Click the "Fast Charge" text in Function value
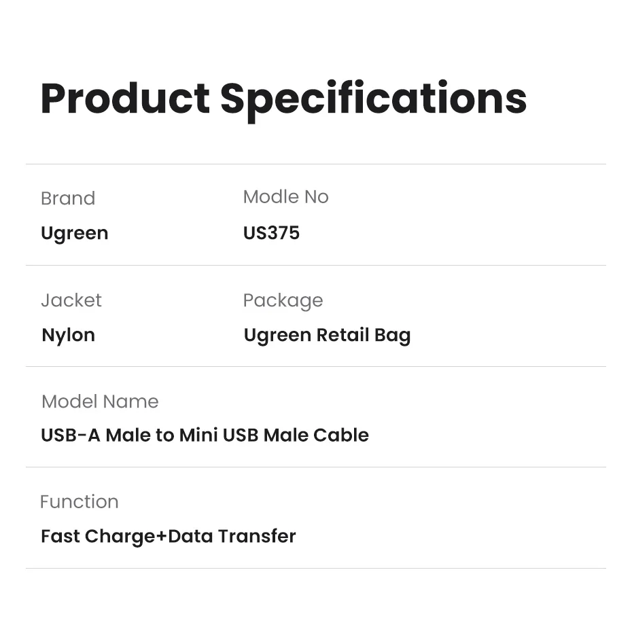The width and height of the screenshot is (632, 623). pos(97,537)
